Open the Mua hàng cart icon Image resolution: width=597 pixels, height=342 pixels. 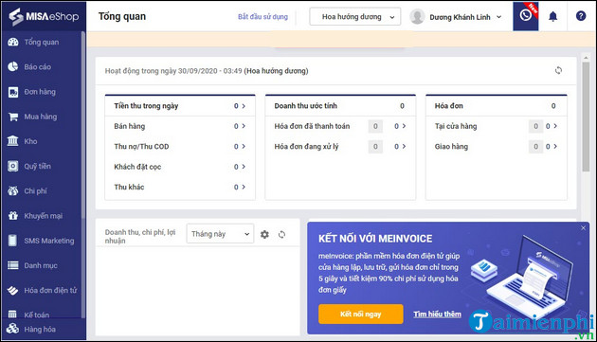click(13, 117)
